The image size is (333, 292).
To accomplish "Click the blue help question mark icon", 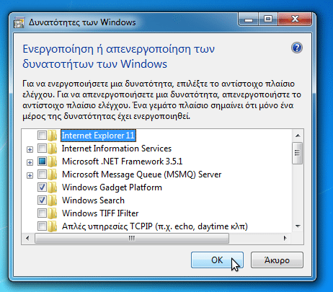I will 297,48.
